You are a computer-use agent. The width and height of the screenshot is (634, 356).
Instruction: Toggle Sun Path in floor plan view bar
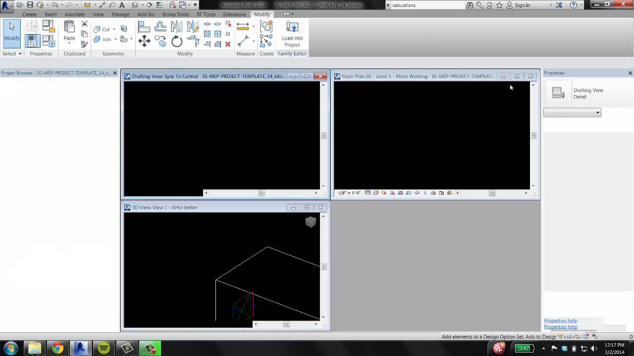point(383,193)
